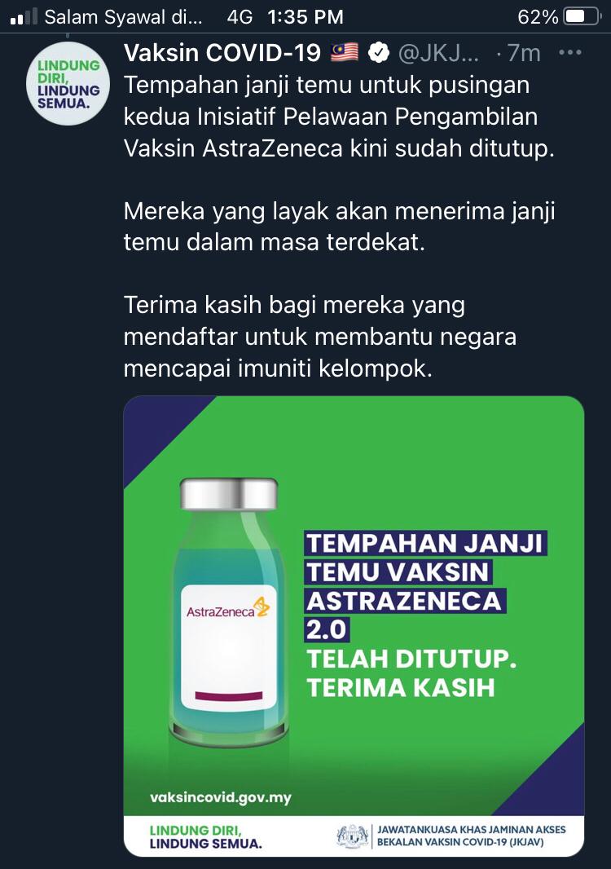The height and width of the screenshot is (869, 611).
Task: Tap the 1:35 PM clock in status bar
Action: tap(305, 17)
